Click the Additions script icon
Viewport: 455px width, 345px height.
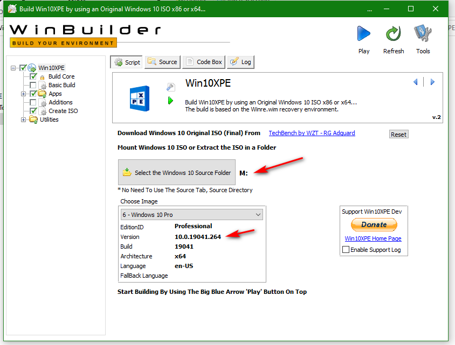pos(43,103)
